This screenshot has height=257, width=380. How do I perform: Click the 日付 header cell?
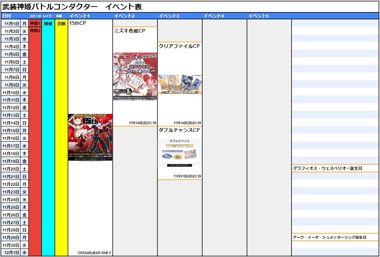[7, 16]
